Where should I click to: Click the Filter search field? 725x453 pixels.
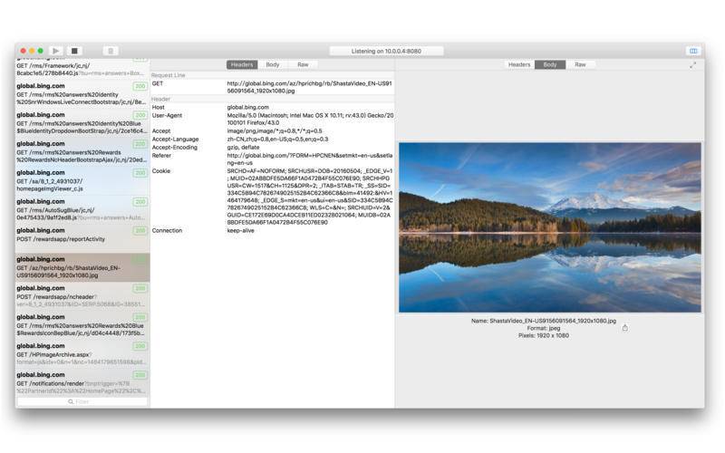coord(82,401)
